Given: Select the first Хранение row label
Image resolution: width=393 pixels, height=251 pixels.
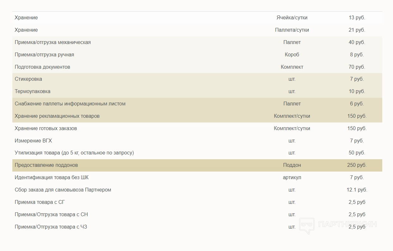Looking at the screenshot, I should [26, 18].
